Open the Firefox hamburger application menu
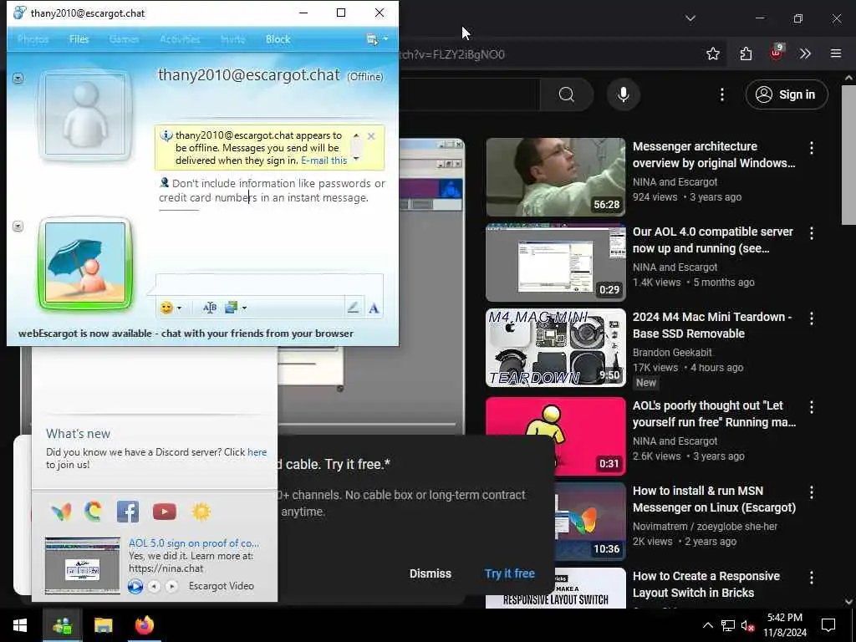Screen dimensions: 856x642 point(836,53)
